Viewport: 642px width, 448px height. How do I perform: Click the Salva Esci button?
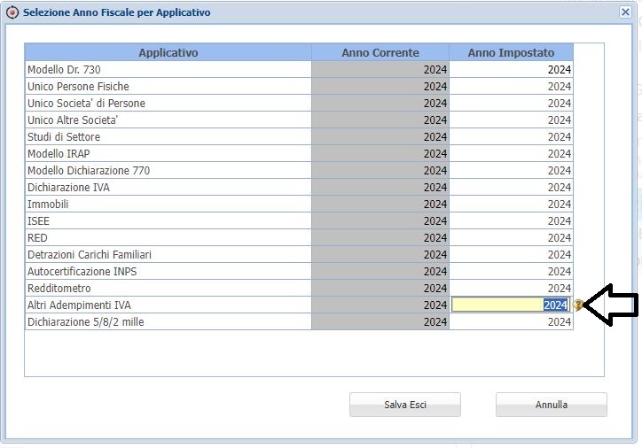pos(405,405)
